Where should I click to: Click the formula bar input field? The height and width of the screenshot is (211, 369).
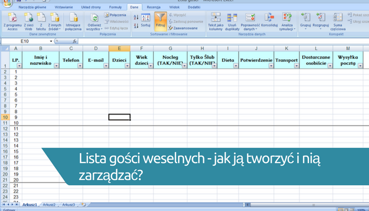[224, 41]
